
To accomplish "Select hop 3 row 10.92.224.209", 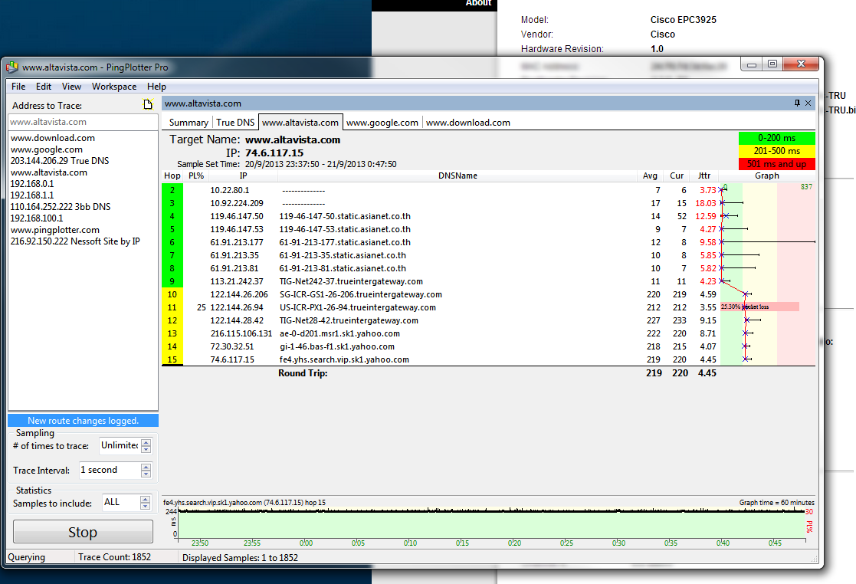I will pos(489,203).
